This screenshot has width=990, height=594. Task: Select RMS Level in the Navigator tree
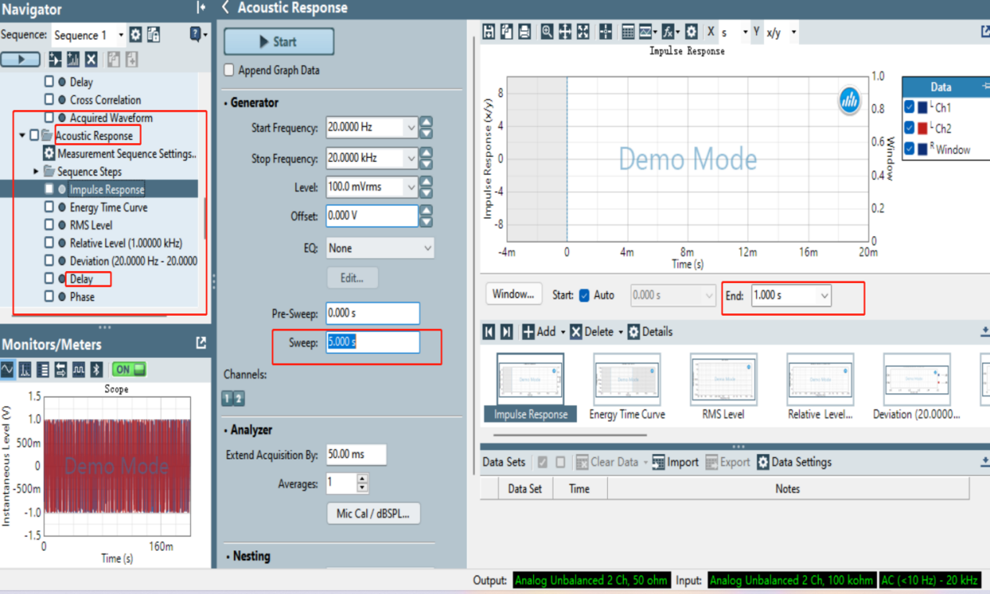click(x=91, y=225)
